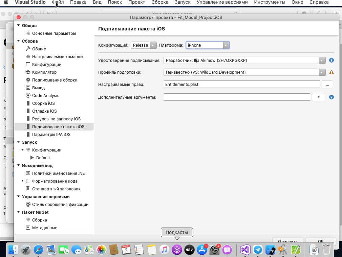This screenshot has width=342, height=257.
Task: Expand Форматирование кода node
Action: click(x=22, y=181)
